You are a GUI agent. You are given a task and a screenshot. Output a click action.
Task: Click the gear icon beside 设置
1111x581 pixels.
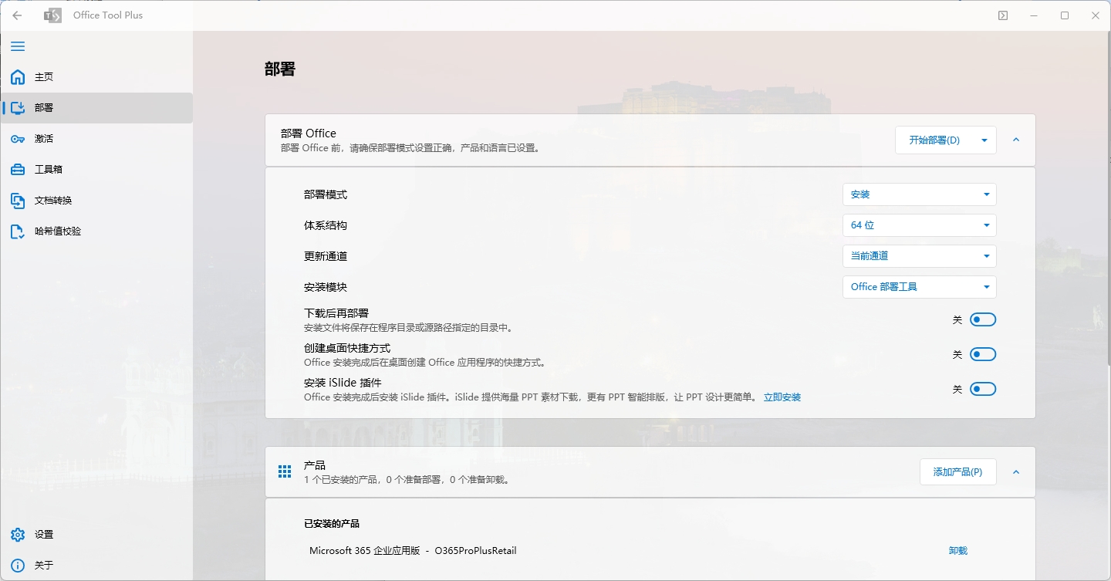tap(18, 535)
